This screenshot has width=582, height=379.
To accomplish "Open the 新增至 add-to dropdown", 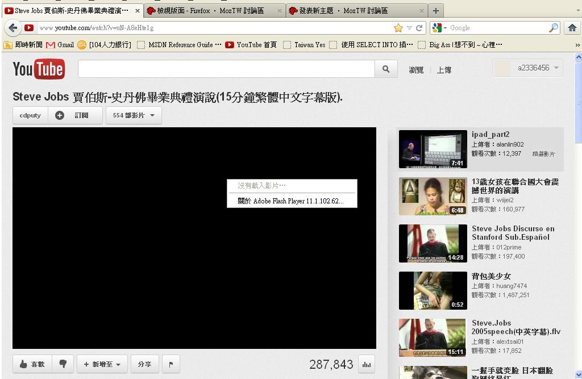I will tap(102, 364).
